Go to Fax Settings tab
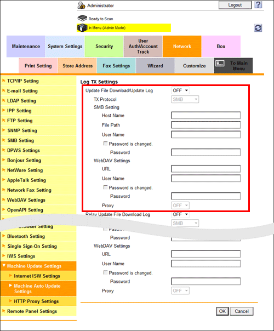The height and width of the screenshot is (331, 274). [x=116, y=66]
